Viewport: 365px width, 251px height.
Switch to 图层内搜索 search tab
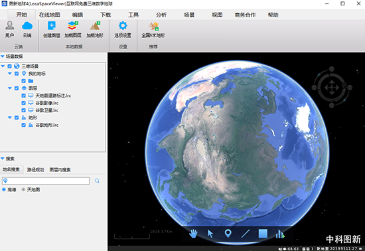tap(60, 169)
